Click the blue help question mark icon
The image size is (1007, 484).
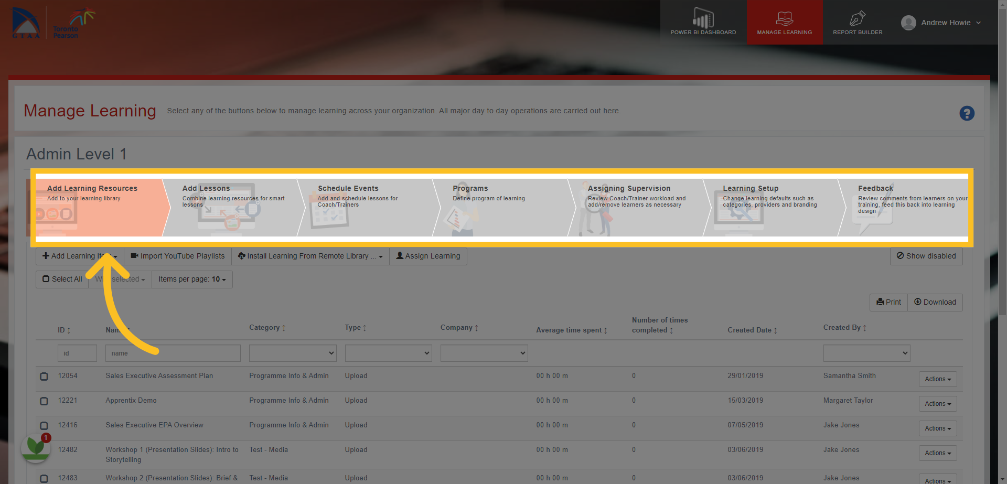click(967, 113)
